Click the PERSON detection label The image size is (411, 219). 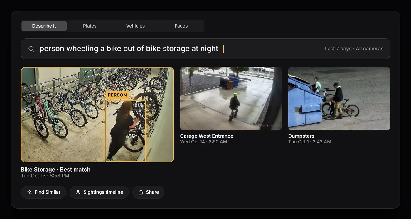117,95
